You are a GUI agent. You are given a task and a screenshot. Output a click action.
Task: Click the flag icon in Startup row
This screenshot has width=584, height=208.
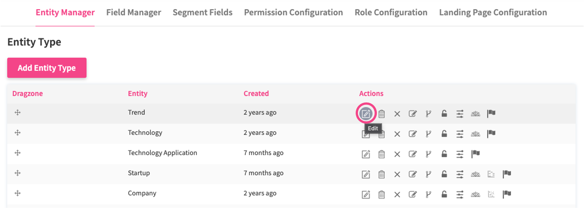point(507,174)
